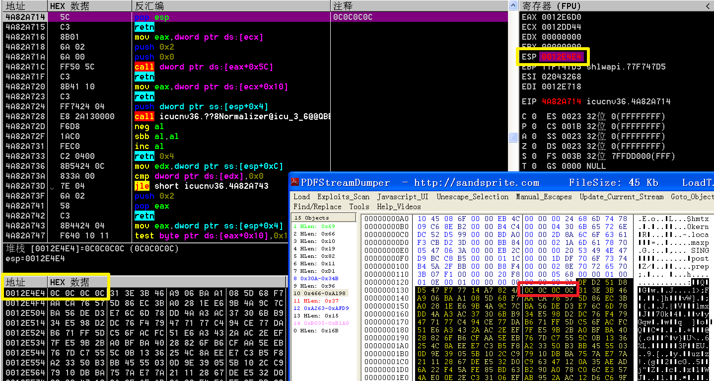714x381 pixels.
Task: Open the Javascript_UI menu
Action: pyautogui.click(x=402, y=197)
